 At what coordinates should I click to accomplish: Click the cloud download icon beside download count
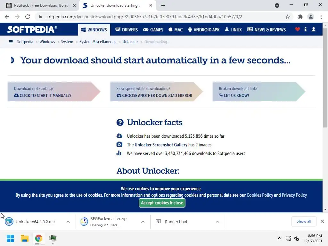click(x=119, y=136)
